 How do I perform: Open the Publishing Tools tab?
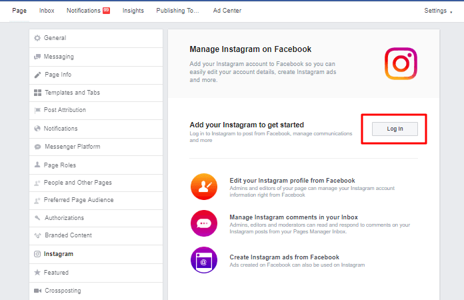tap(177, 11)
